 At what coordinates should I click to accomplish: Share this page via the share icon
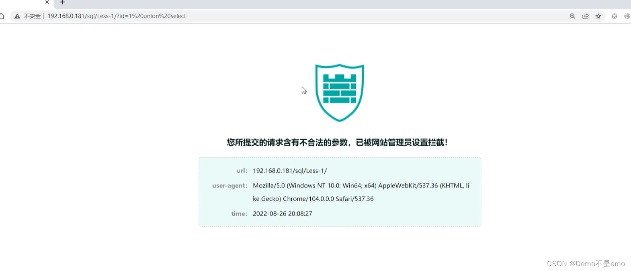[x=586, y=16]
